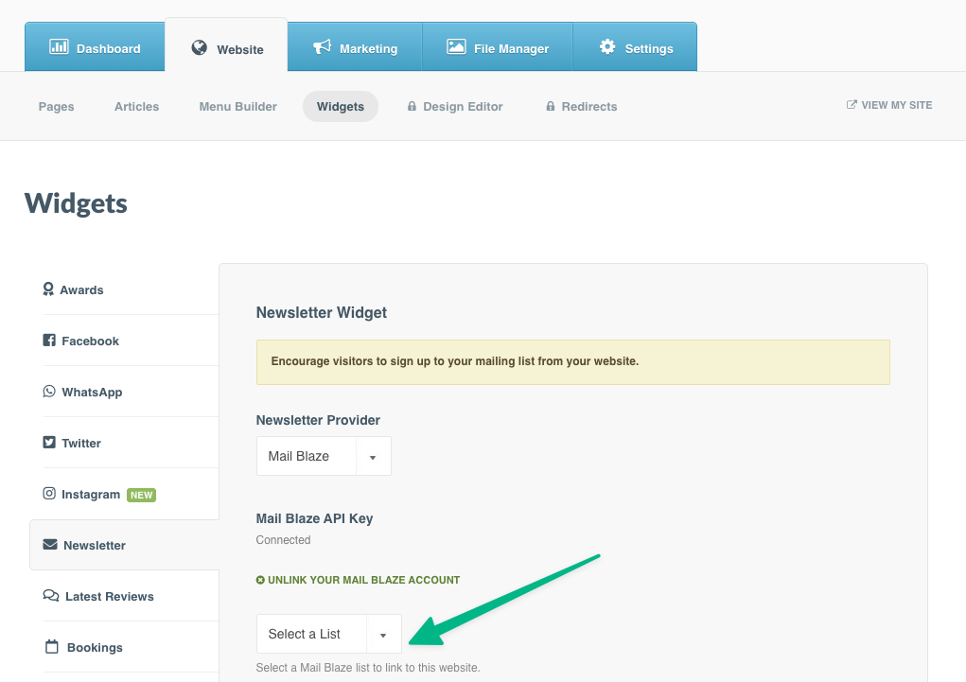Click the Facebook logo icon
Viewport: 966px width, 682px height.
(x=49, y=341)
